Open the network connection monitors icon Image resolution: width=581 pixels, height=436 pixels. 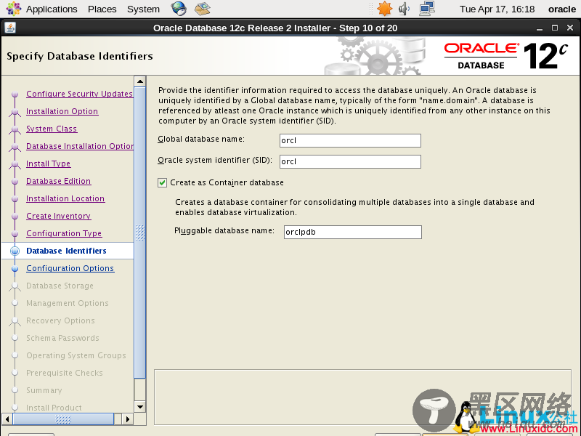[427, 9]
